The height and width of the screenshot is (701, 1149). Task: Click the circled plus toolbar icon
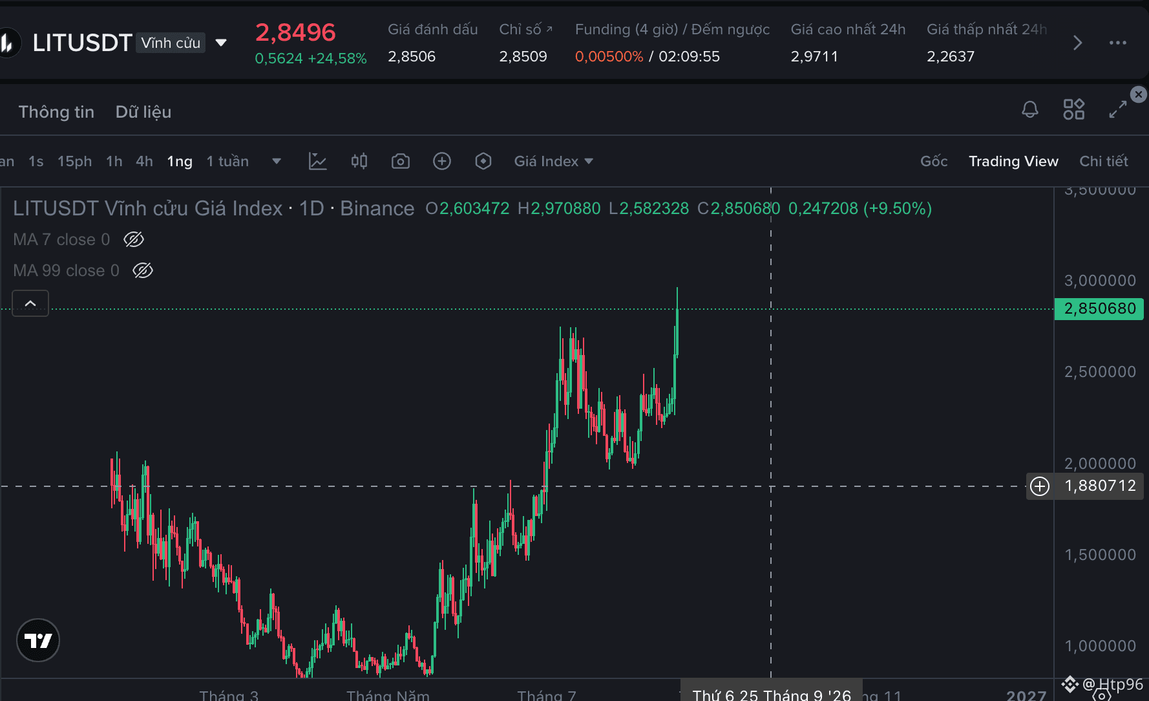[442, 161]
